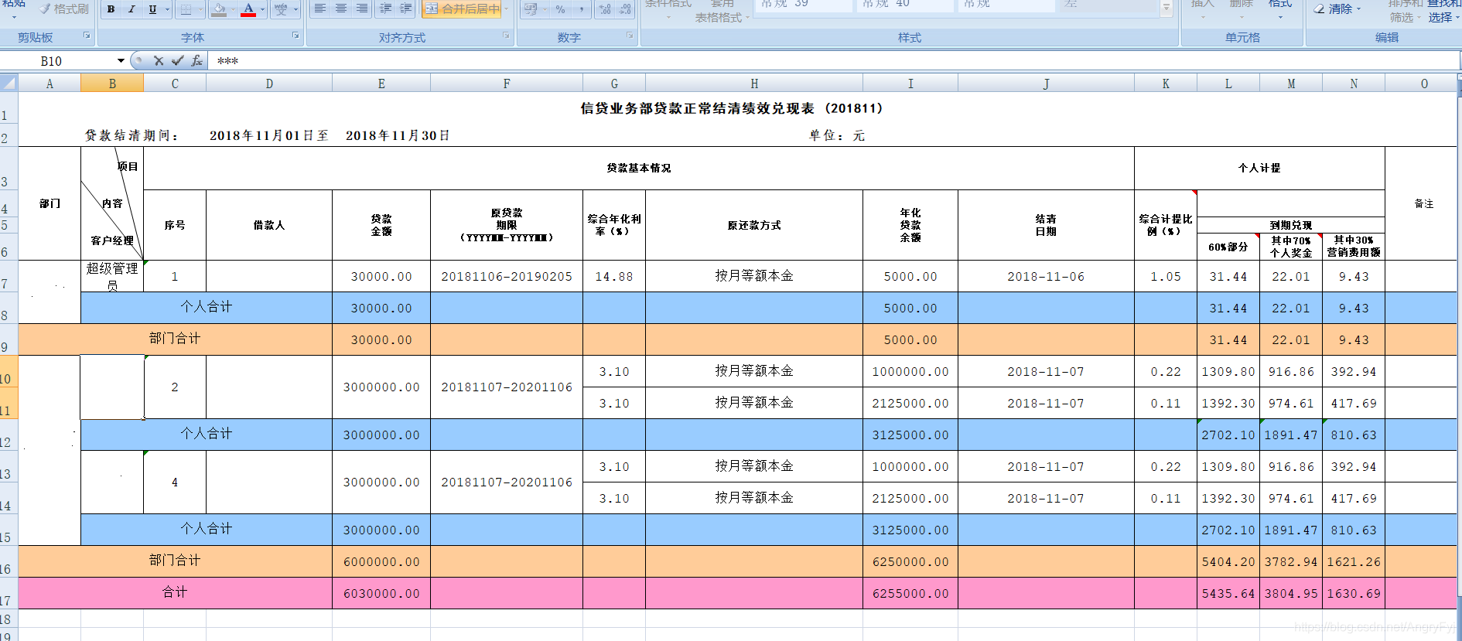Click the title 信贷业务部贷款正常结清绩效兑现表
This screenshot has height=641, width=1462.
(732, 108)
